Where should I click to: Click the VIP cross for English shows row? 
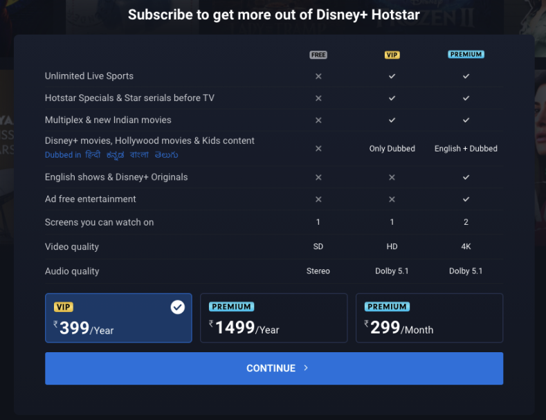coord(392,177)
